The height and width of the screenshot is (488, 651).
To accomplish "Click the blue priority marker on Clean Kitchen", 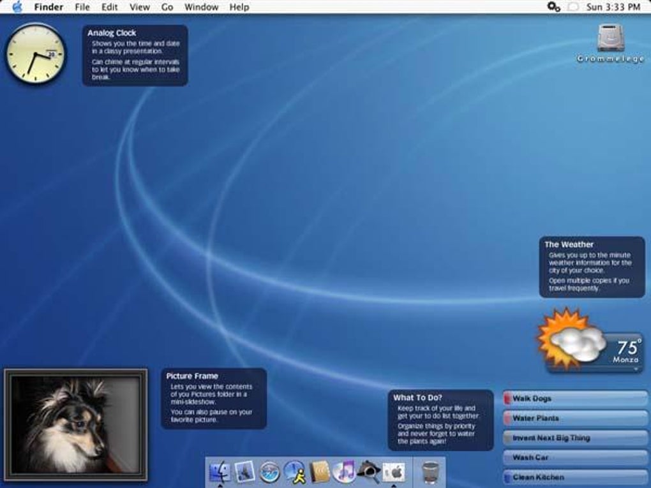I will click(507, 477).
